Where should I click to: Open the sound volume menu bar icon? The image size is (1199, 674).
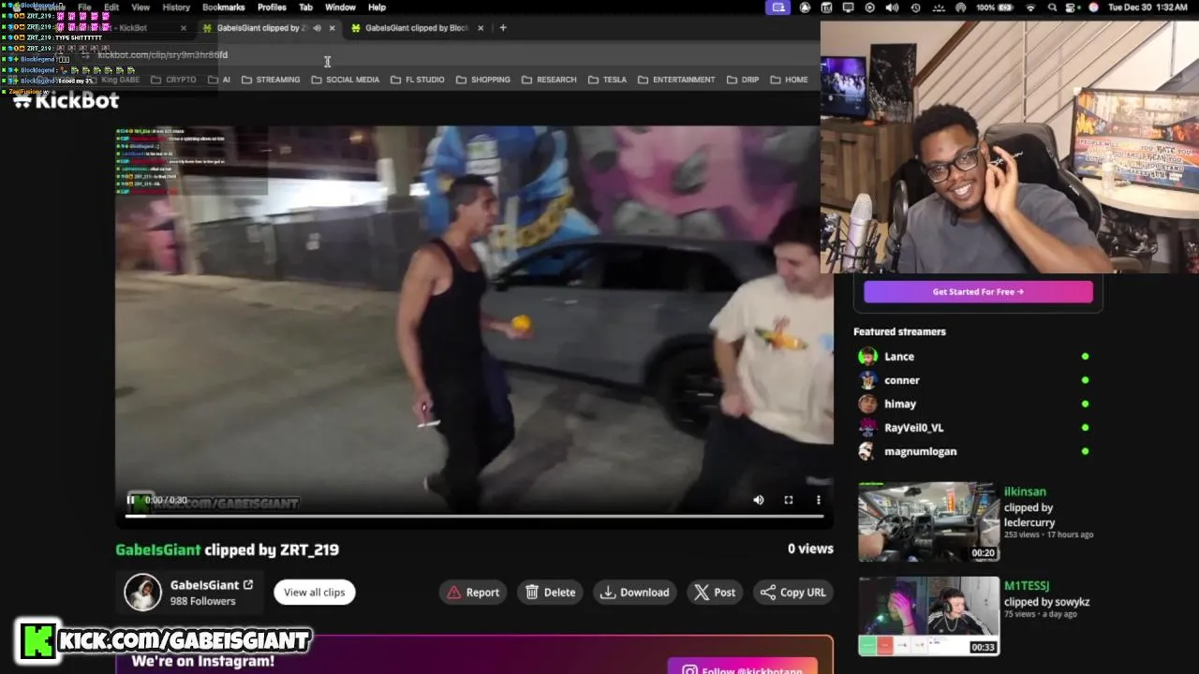click(892, 7)
